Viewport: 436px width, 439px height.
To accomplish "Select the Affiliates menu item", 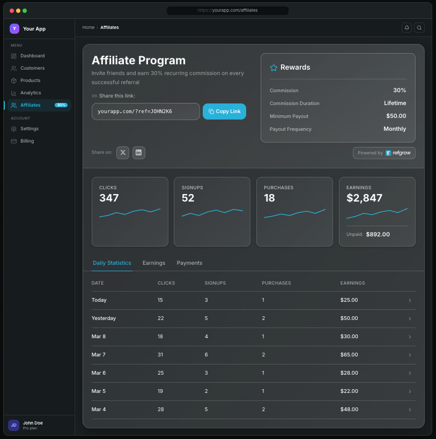I will point(31,105).
